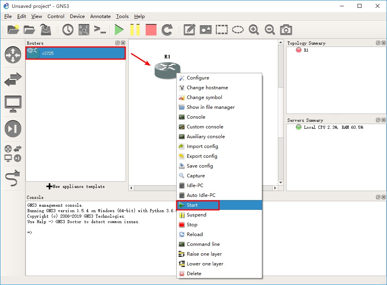Open the Annotate menu
The width and height of the screenshot is (387, 285).
click(100, 16)
